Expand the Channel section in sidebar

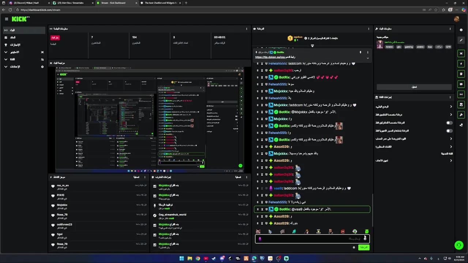[x=23, y=60]
